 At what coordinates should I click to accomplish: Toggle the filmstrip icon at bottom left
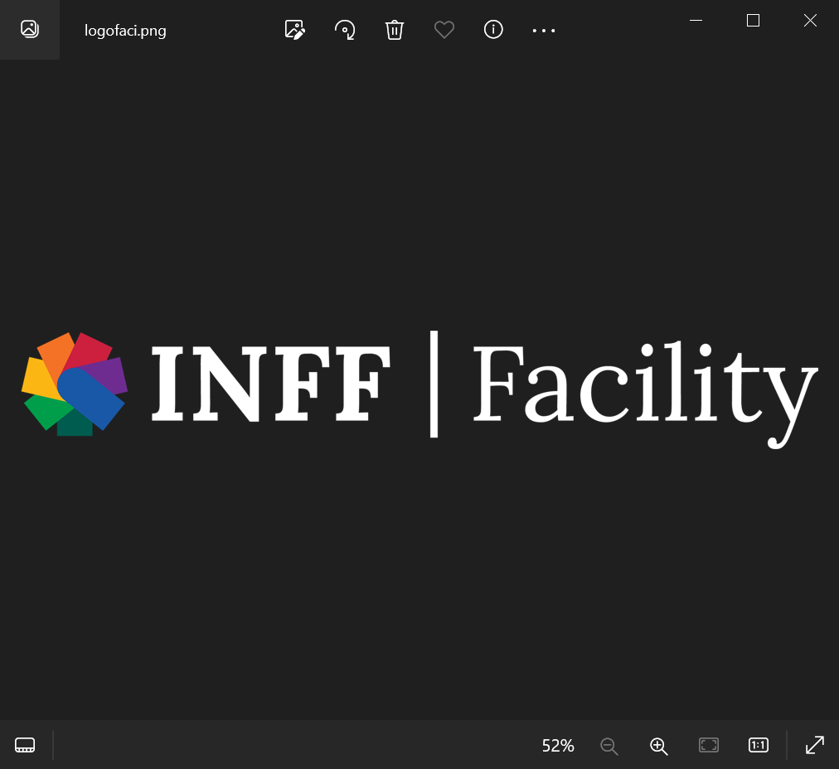[x=25, y=745]
